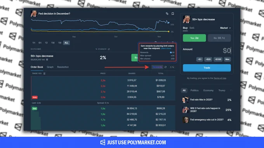Filter related markets by Politics
The height and width of the screenshot is (148, 264).
(x=195, y=90)
